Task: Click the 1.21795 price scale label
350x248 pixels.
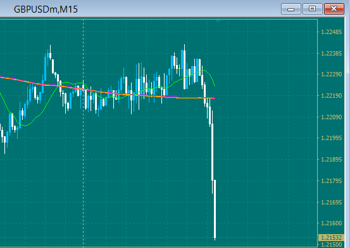Action: click(x=331, y=180)
